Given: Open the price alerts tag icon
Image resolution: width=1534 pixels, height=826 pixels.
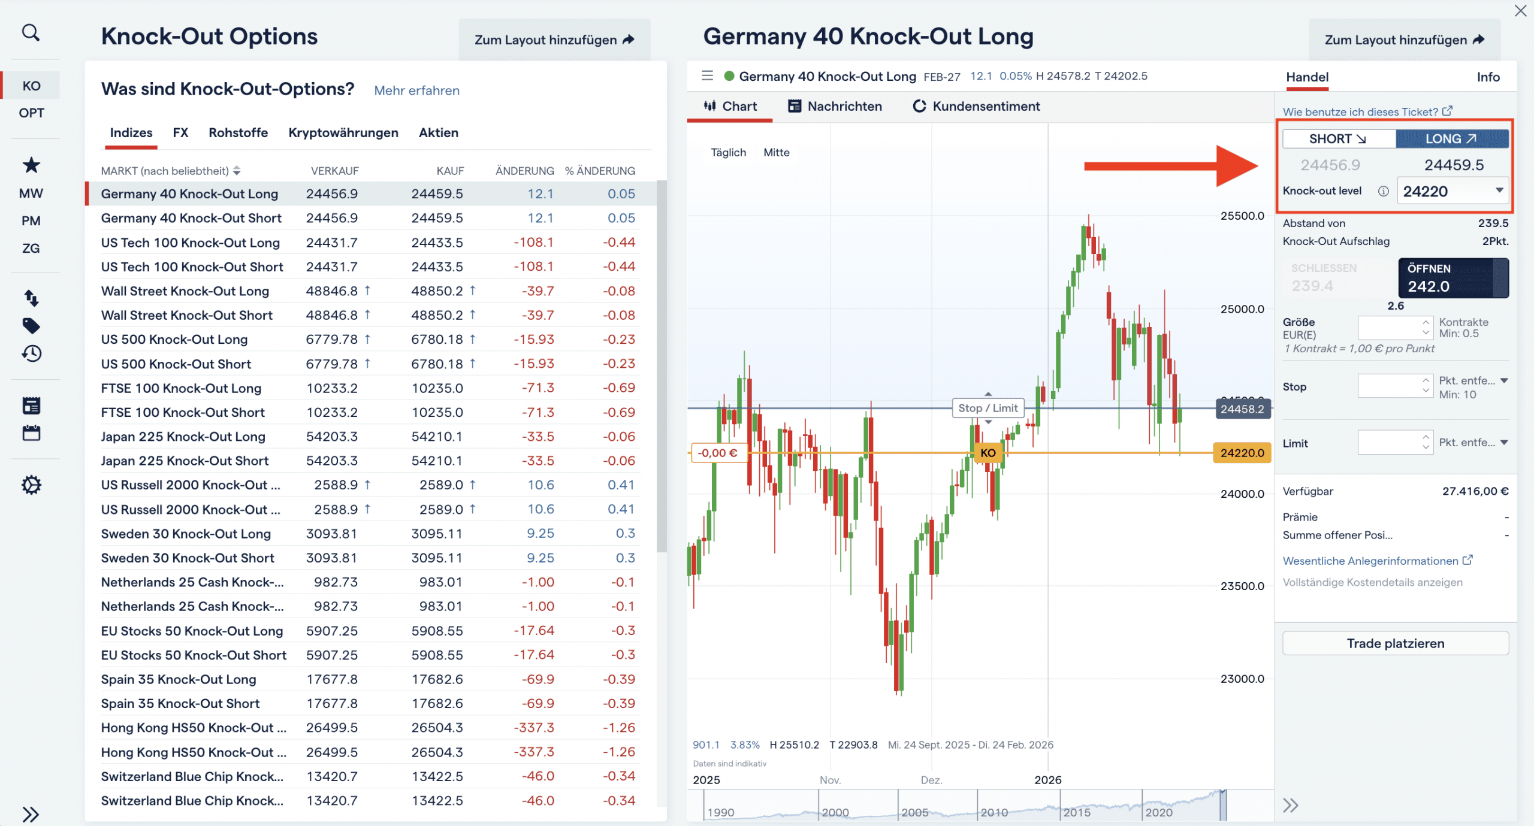Looking at the screenshot, I should 31,325.
